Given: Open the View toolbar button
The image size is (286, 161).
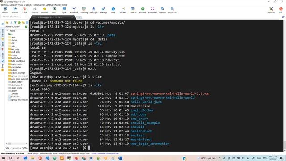Looking at the screenshot, I should pyautogui.click(x=54, y=10).
